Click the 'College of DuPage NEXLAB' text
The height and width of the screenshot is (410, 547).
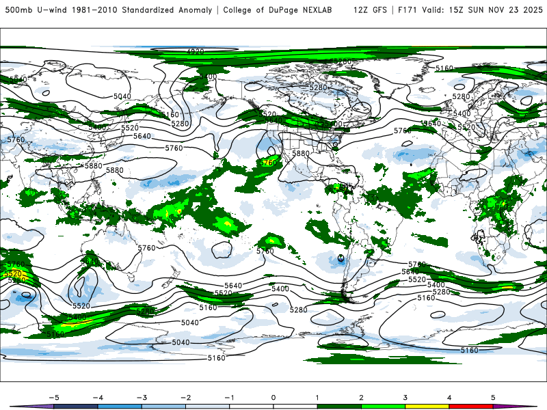point(278,10)
